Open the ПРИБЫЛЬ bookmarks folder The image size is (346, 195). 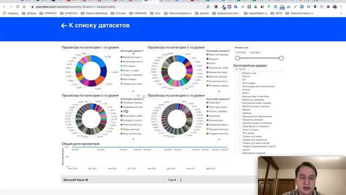coord(138,13)
